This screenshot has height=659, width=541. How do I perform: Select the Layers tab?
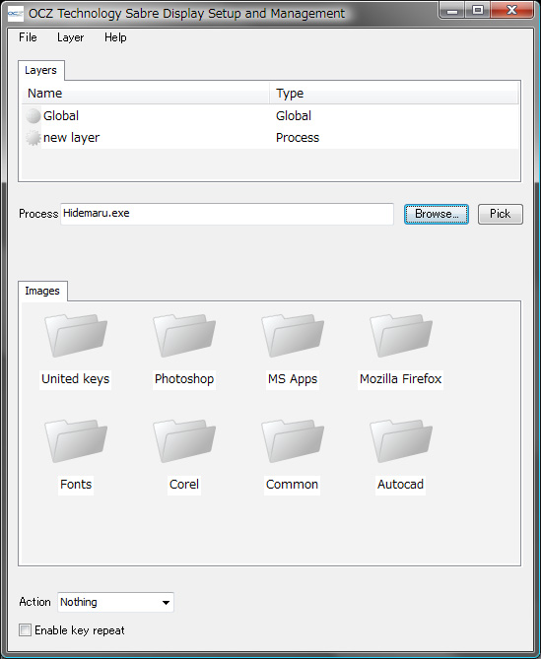tap(40, 70)
